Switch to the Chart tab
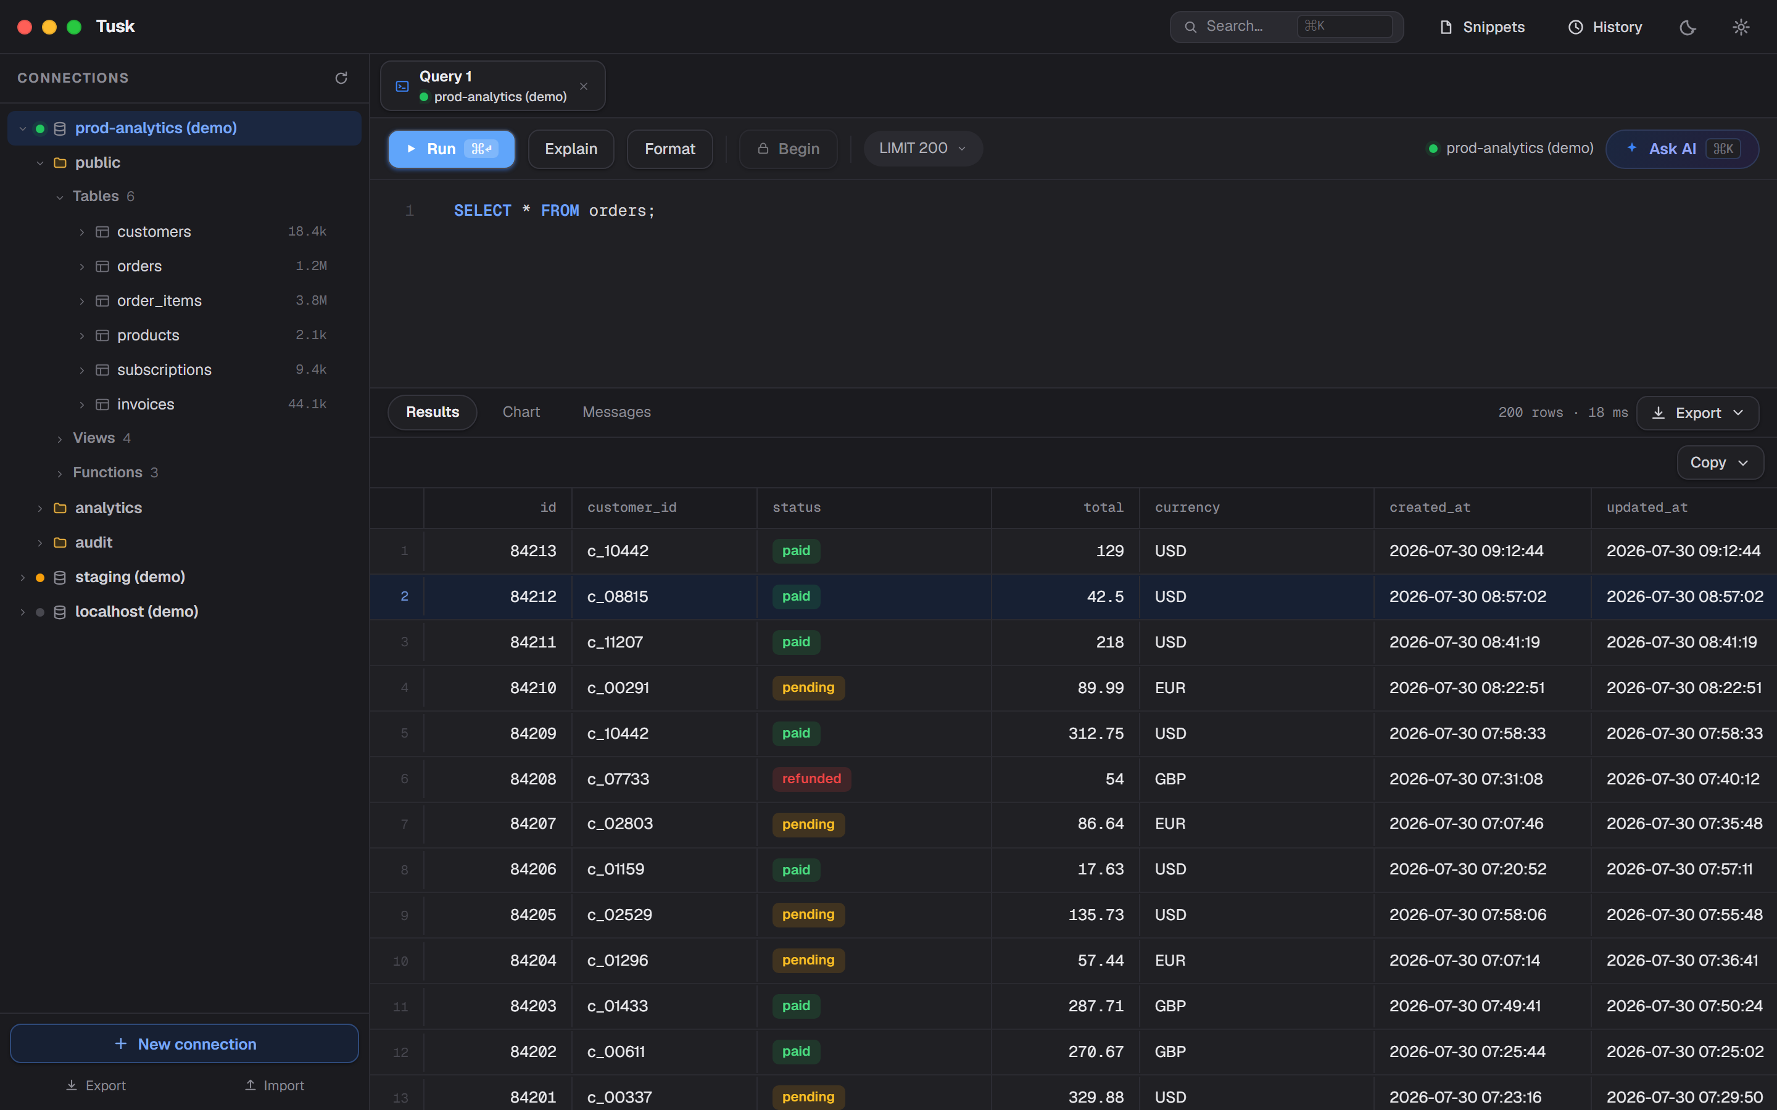This screenshot has height=1110, width=1777. [x=521, y=413]
